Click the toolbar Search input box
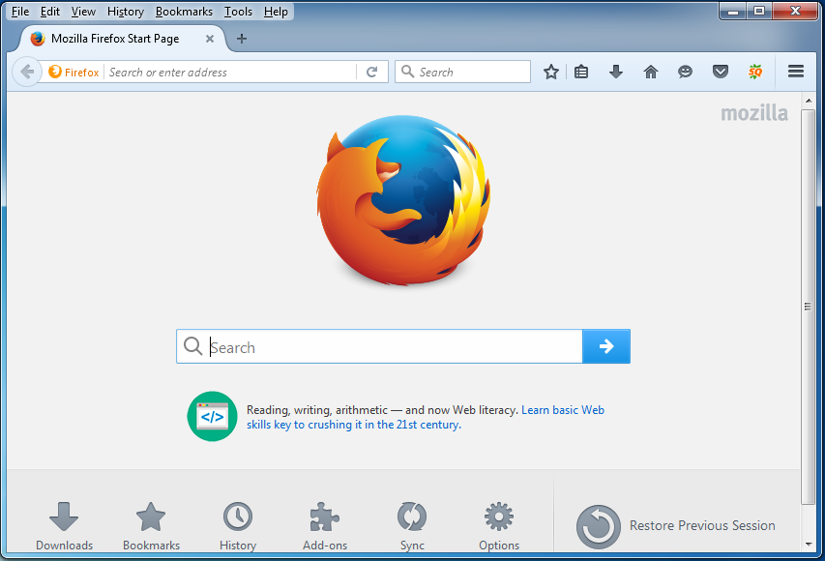The height and width of the screenshot is (561, 825). (462, 72)
